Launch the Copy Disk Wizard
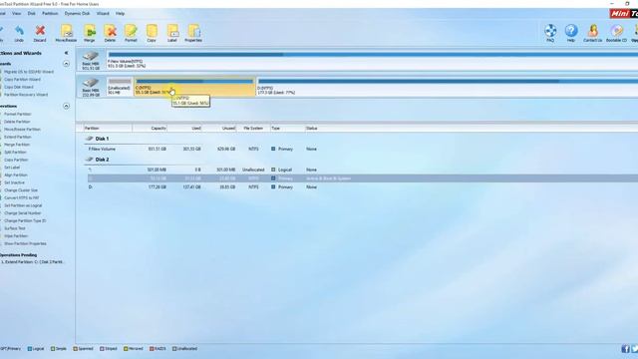This screenshot has width=638, height=359. click(x=19, y=87)
